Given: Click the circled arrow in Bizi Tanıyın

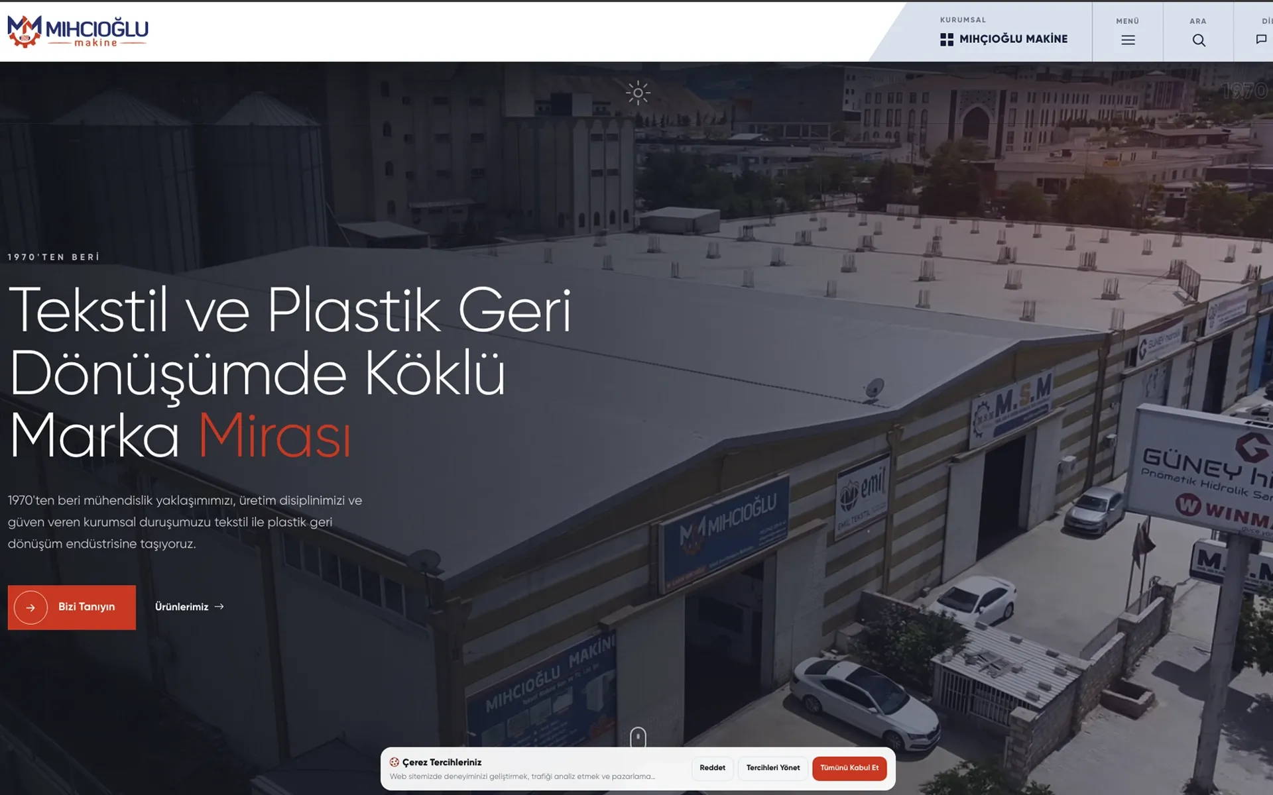Looking at the screenshot, I should pyautogui.click(x=30, y=608).
